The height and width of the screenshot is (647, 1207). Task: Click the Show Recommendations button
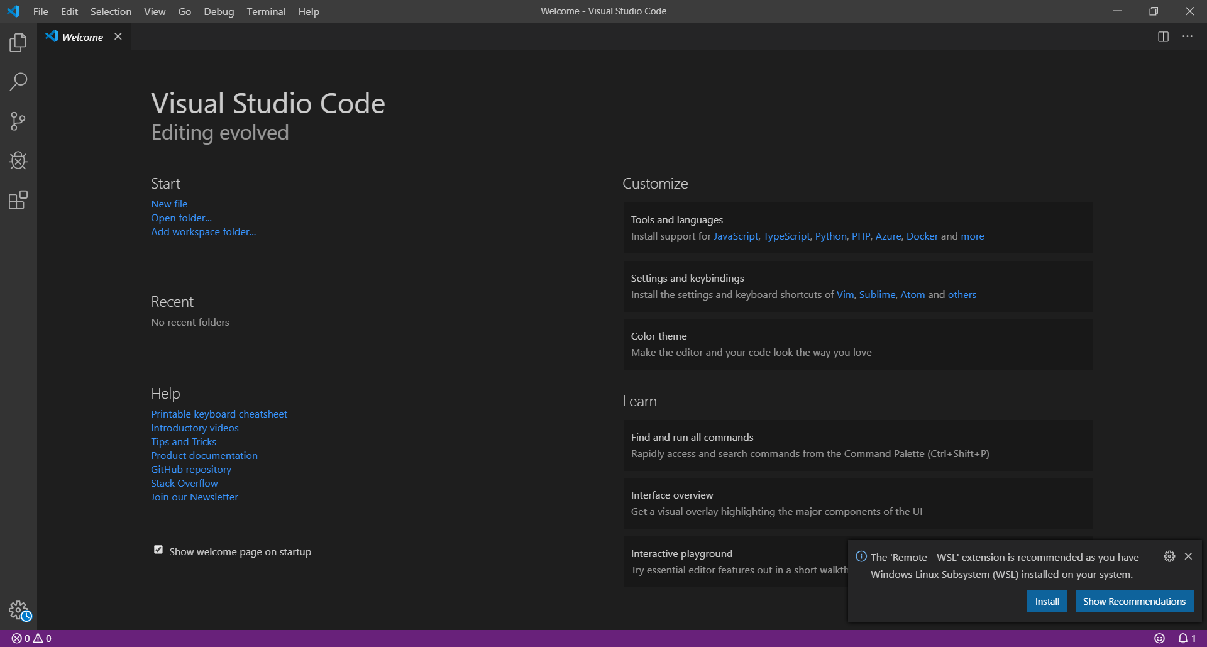[x=1133, y=601]
